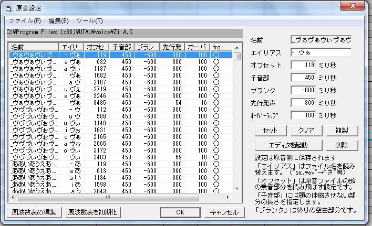Select the row with offset 588
The width and height of the screenshot is (372, 226).
(121, 116)
